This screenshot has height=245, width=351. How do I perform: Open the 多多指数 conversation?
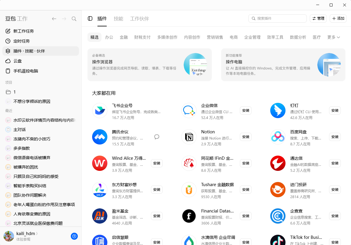tap(41, 148)
